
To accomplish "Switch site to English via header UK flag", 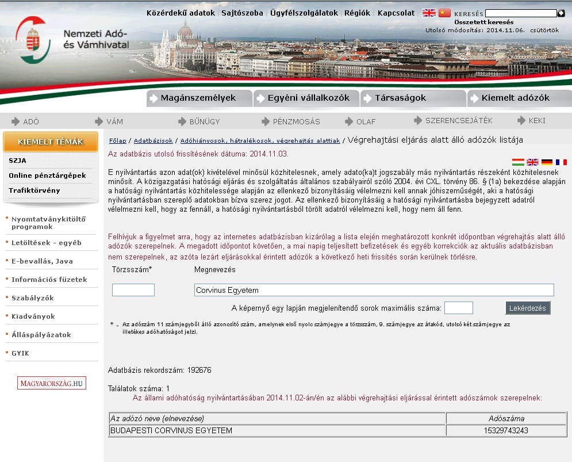I will (x=429, y=13).
